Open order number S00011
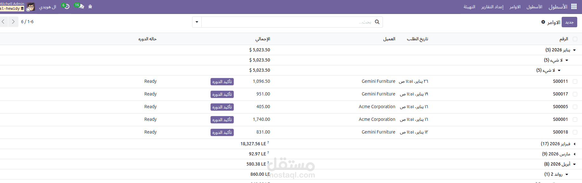Screen dimensions: 582x183 coord(560,81)
